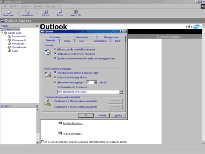Switch to the Connessione tab
This screenshot has height=154, width=205.
[x=82, y=37]
